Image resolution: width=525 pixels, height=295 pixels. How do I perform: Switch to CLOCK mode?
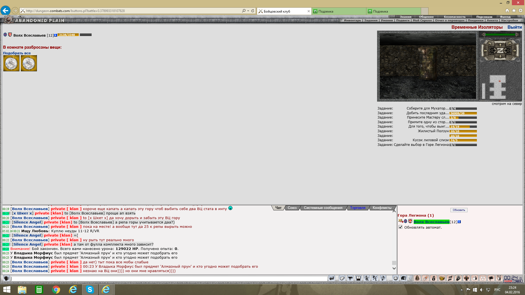pyautogui.click(x=508, y=281)
